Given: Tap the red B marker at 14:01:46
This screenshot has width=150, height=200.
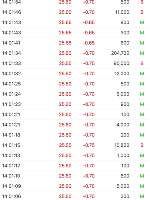Looking at the screenshot, I should (142, 12).
